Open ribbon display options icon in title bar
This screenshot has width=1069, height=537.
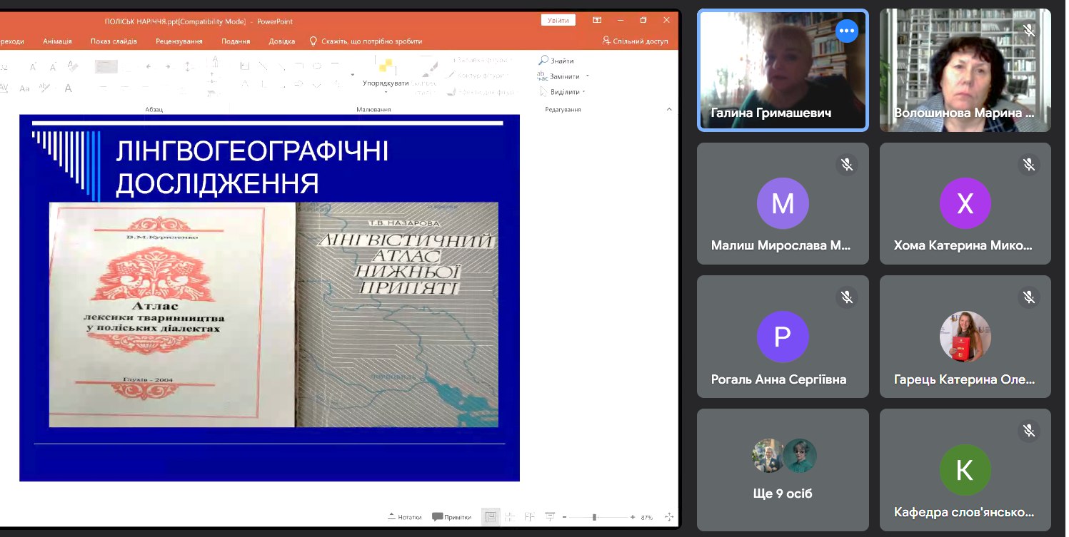(x=597, y=21)
